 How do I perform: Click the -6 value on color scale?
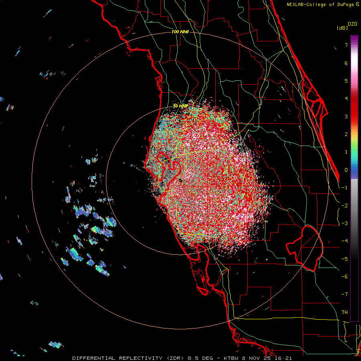pyautogui.click(x=345, y=277)
